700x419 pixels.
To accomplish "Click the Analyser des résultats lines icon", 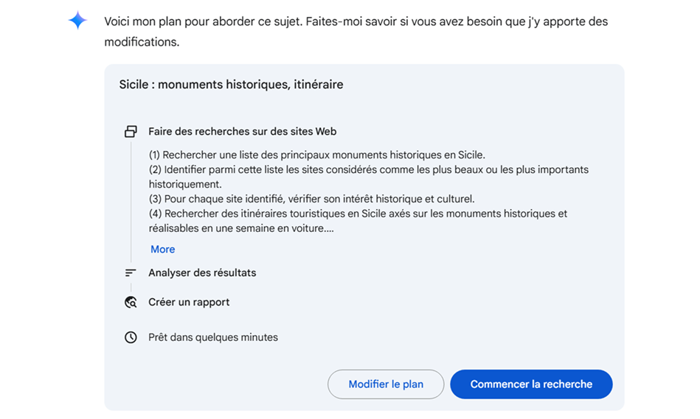I will (131, 272).
